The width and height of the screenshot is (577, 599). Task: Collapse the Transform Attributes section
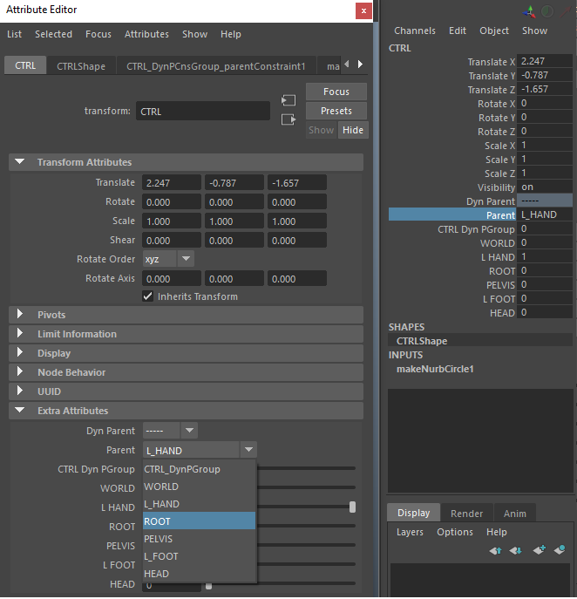20,162
